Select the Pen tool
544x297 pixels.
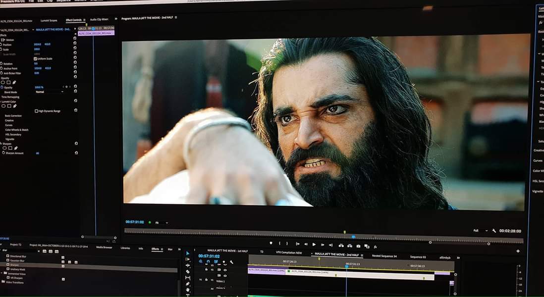[x=188, y=284]
